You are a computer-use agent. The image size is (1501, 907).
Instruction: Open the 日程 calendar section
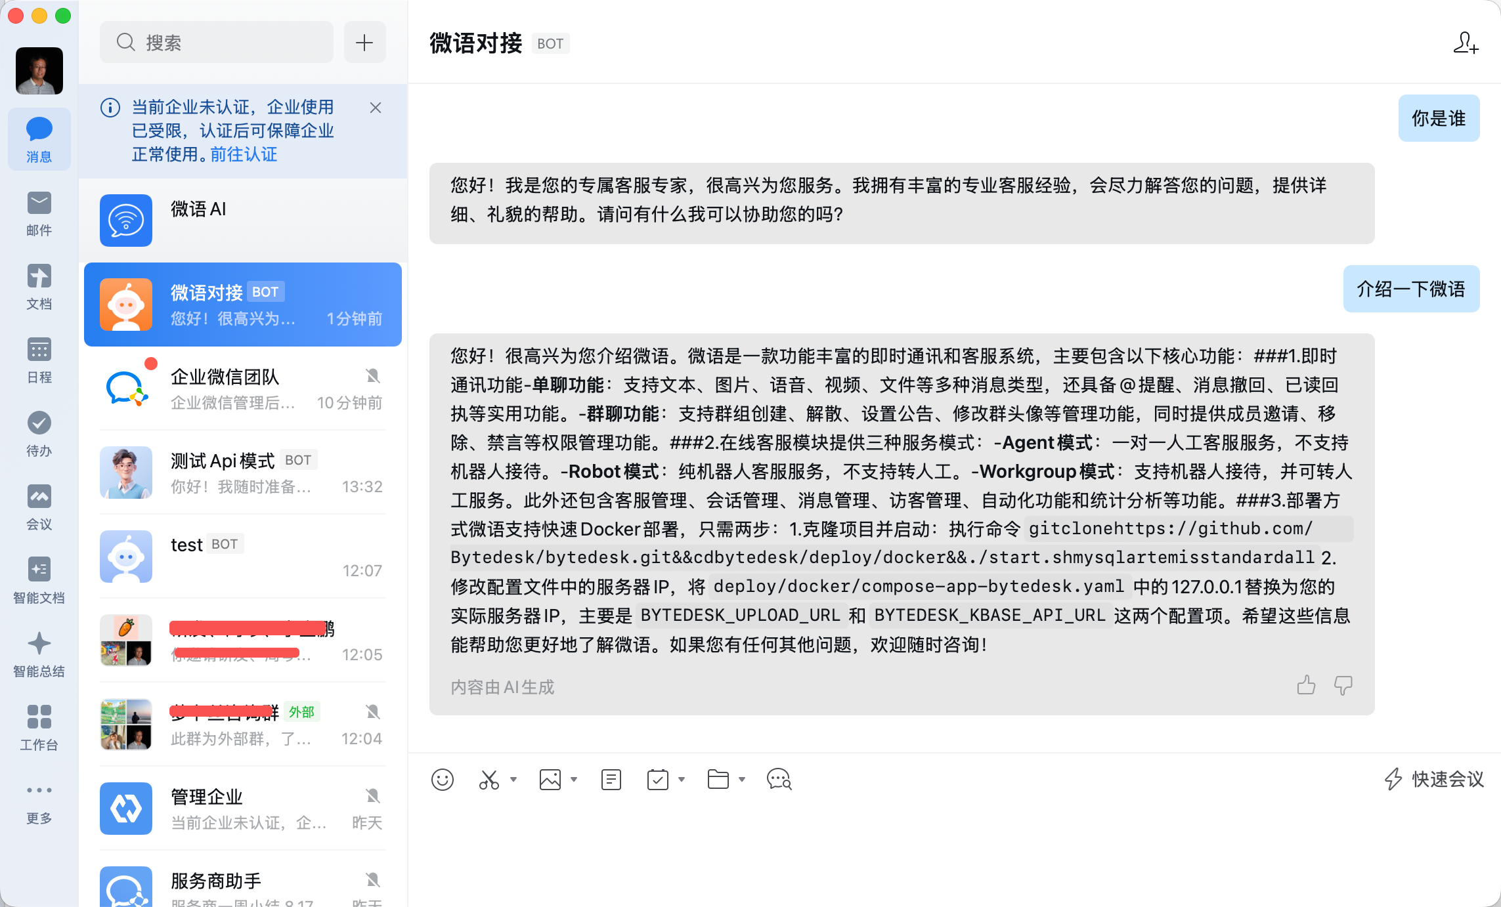tap(39, 360)
